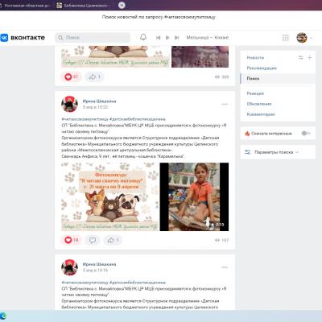Like the post with 18 likes
This screenshot has width=322, height=322.
tap(71, 240)
